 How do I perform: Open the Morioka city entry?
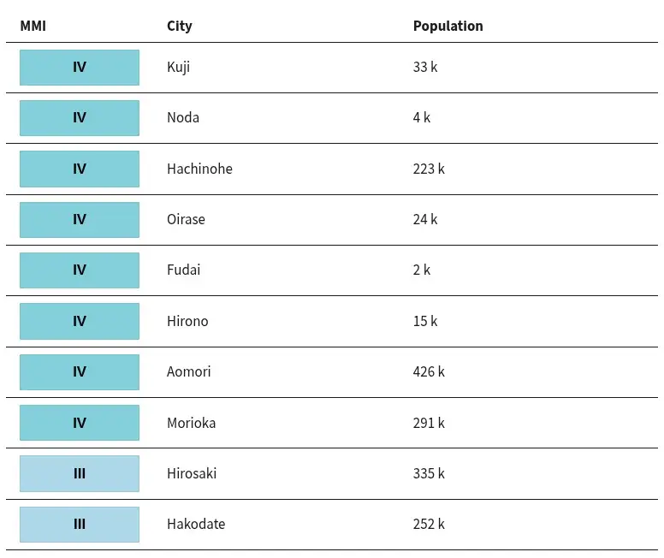point(192,423)
